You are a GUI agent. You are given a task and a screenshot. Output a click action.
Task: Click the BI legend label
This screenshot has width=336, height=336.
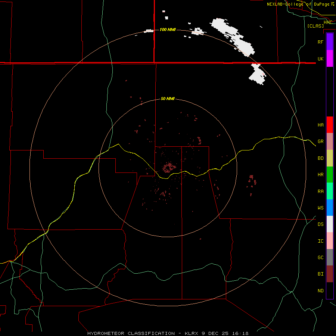(320, 274)
